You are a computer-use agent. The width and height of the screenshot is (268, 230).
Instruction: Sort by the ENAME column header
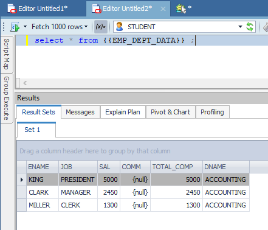[x=43, y=167]
